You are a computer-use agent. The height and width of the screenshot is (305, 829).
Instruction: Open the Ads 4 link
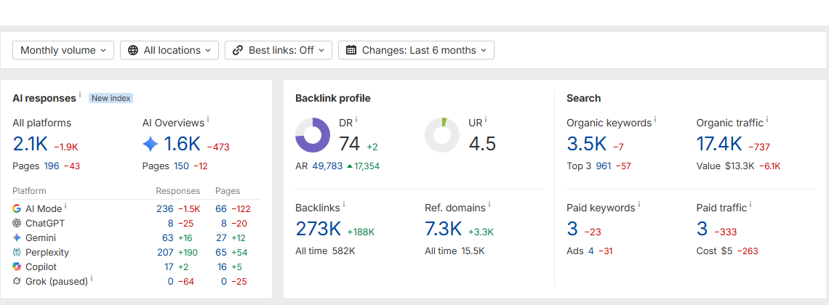tap(591, 251)
